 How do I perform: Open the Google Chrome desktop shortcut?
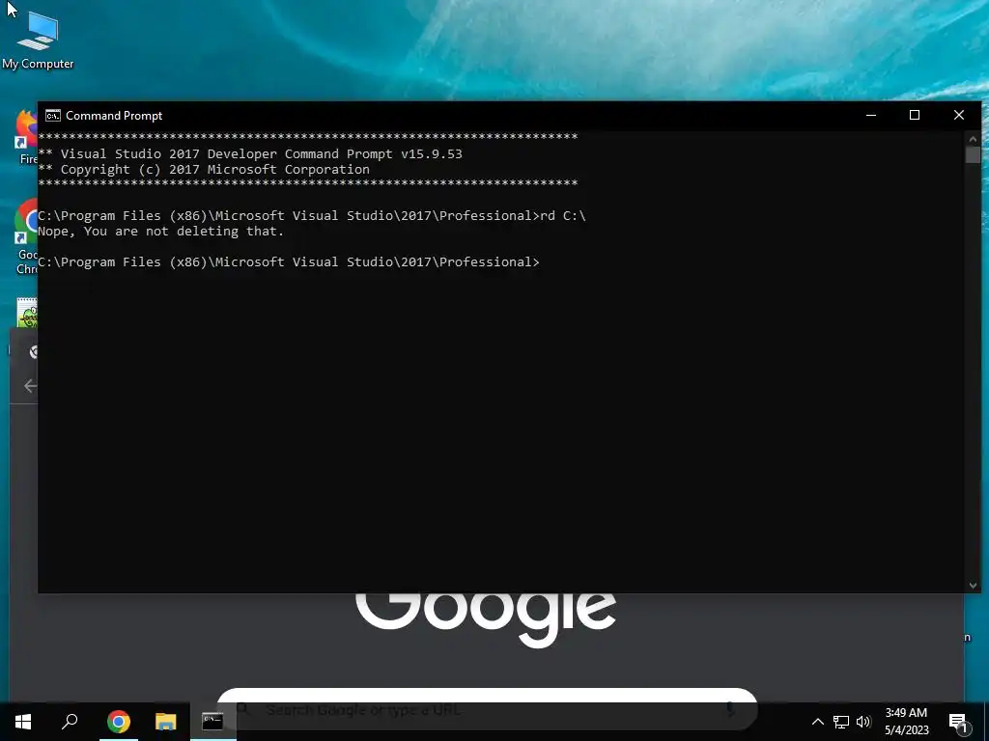[x=26, y=236]
